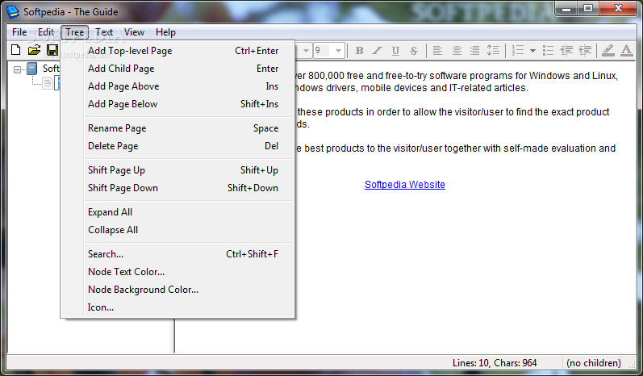Align text right

[x=474, y=51]
